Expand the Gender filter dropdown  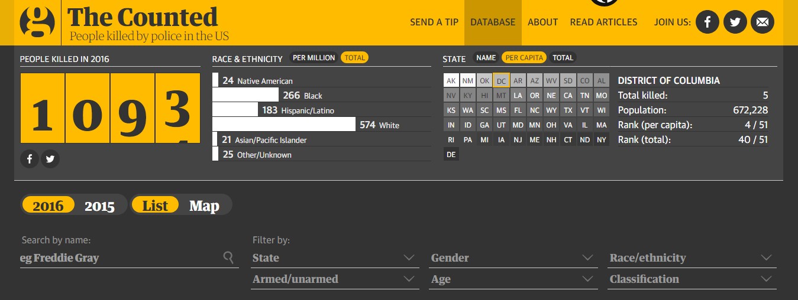[x=513, y=258]
